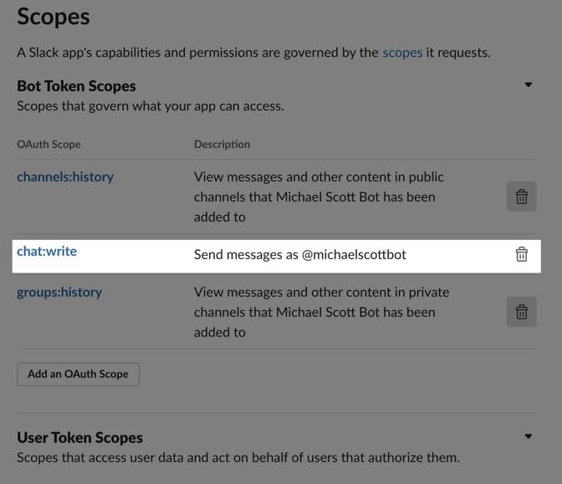Click the User Token Scopes heading

(80, 437)
